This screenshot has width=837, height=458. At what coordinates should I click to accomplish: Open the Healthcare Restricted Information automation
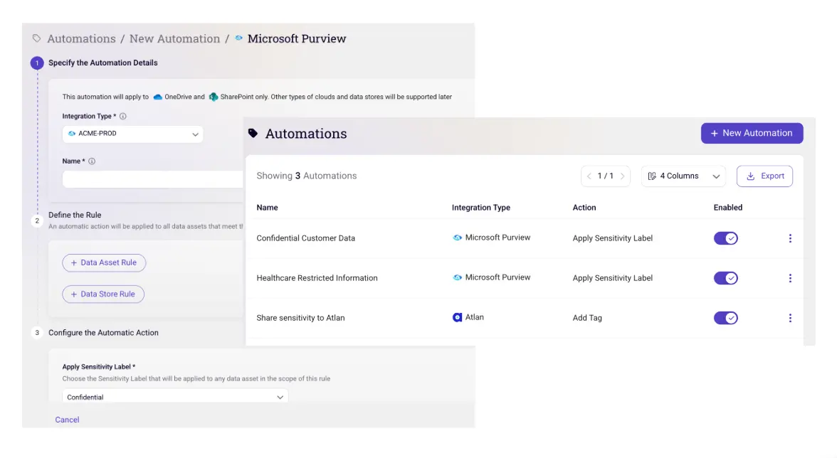point(317,278)
